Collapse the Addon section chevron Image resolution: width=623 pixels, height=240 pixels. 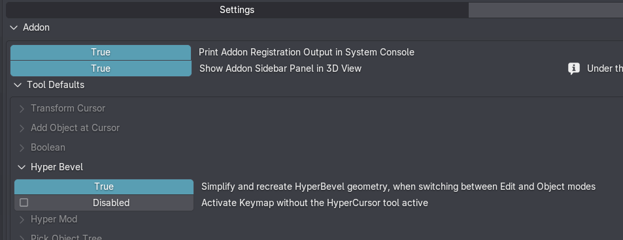pyautogui.click(x=14, y=28)
